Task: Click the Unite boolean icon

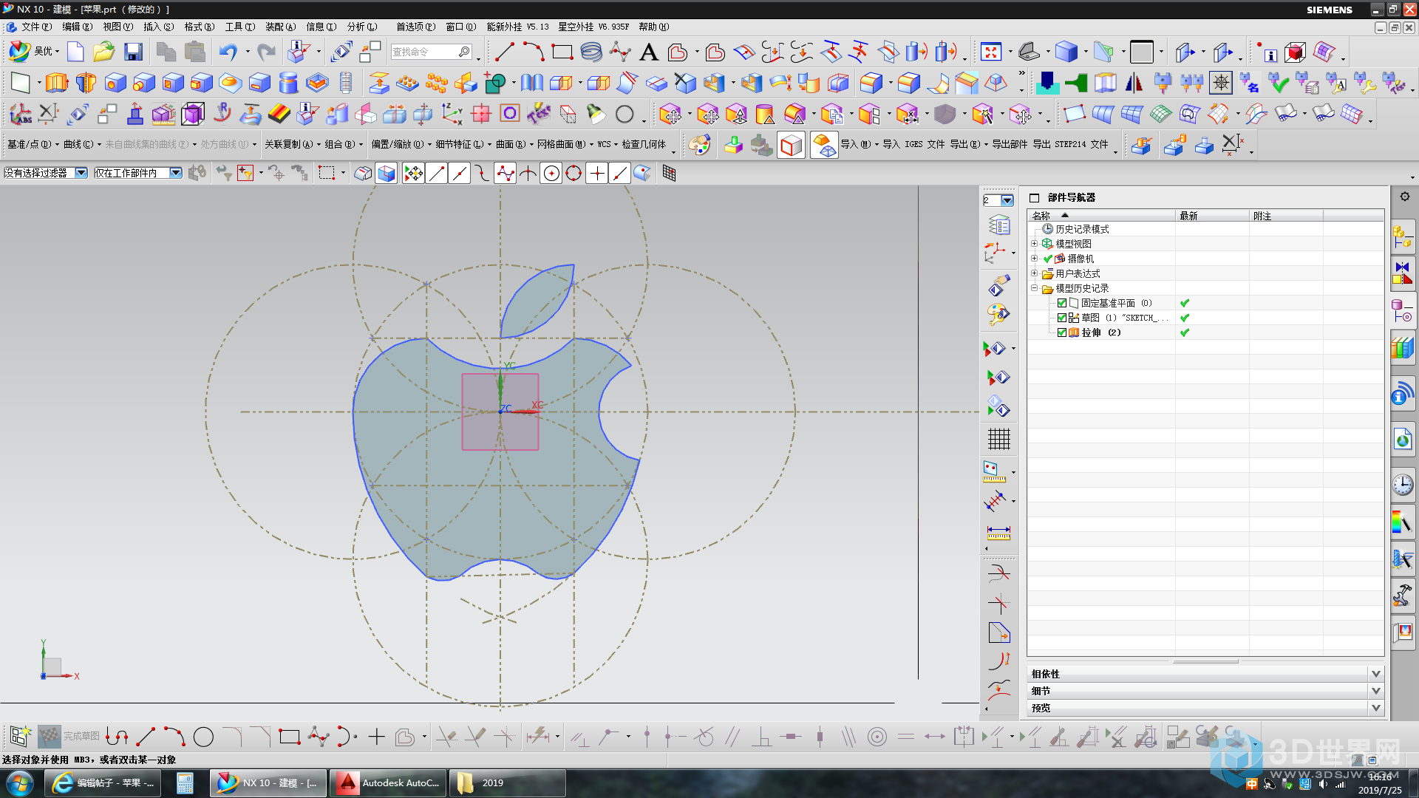Action: (494, 83)
